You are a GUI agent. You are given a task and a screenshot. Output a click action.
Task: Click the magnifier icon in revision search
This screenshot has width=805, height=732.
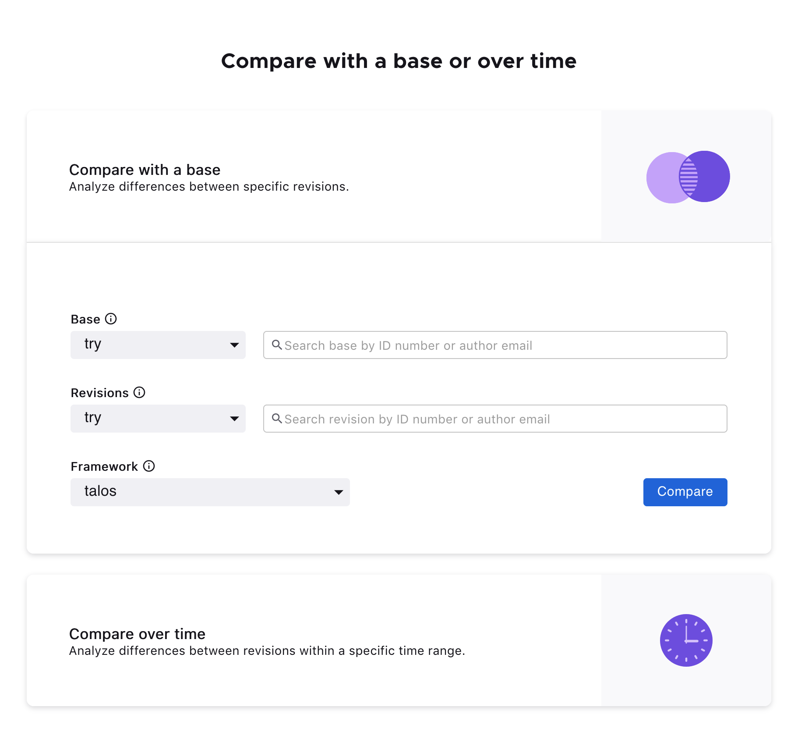[277, 419]
